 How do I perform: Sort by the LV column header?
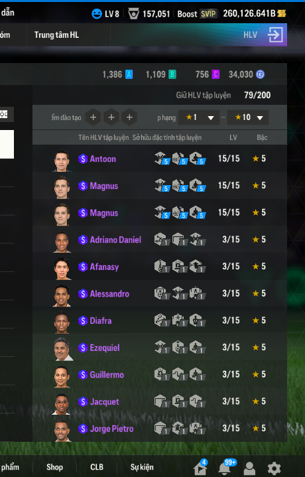pos(233,137)
